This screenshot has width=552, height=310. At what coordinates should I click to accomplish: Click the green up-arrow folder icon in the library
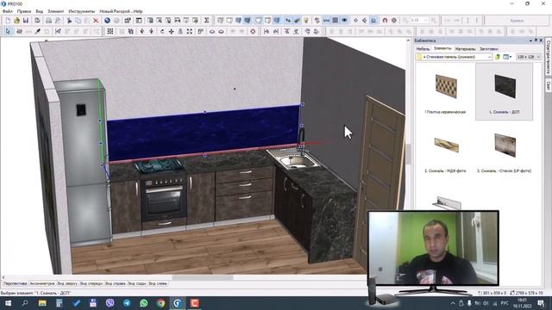[x=498, y=57]
